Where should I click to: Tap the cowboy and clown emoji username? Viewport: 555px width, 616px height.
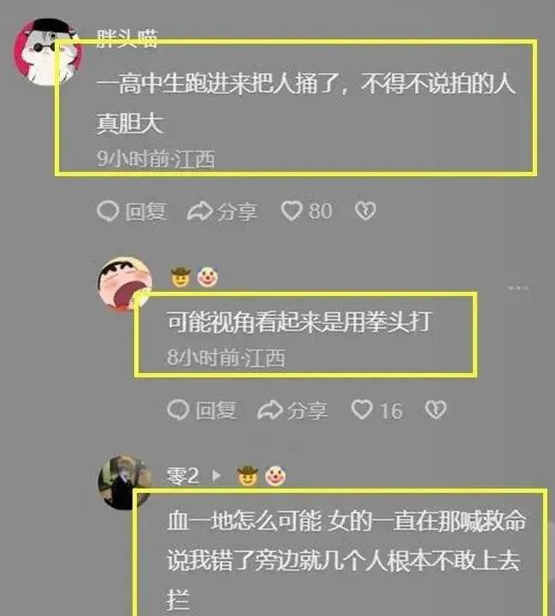click(x=194, y=277)
